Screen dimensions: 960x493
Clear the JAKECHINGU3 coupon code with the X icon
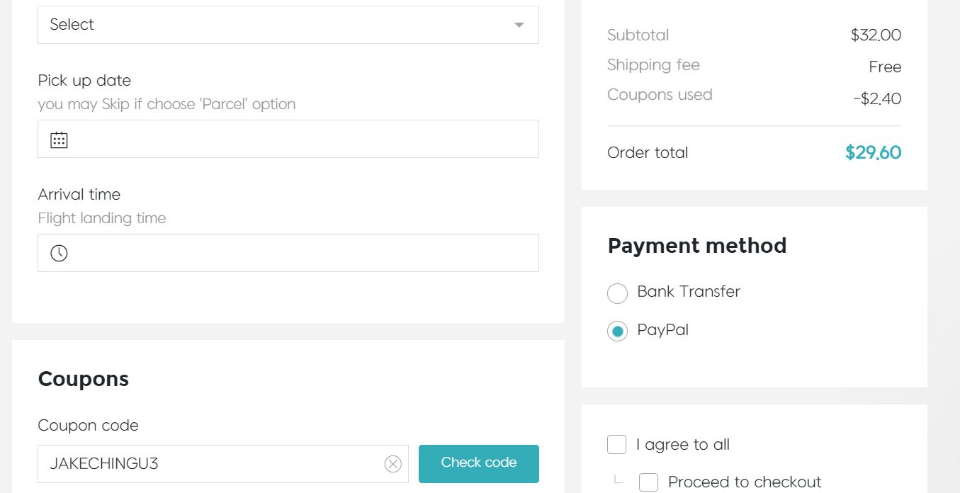point(393,464)
